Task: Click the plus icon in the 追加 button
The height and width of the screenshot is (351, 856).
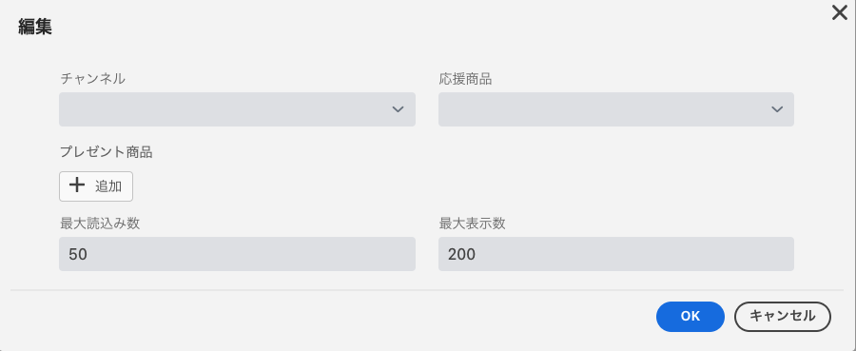Action: pyautogui.click(x=77, y=185)
